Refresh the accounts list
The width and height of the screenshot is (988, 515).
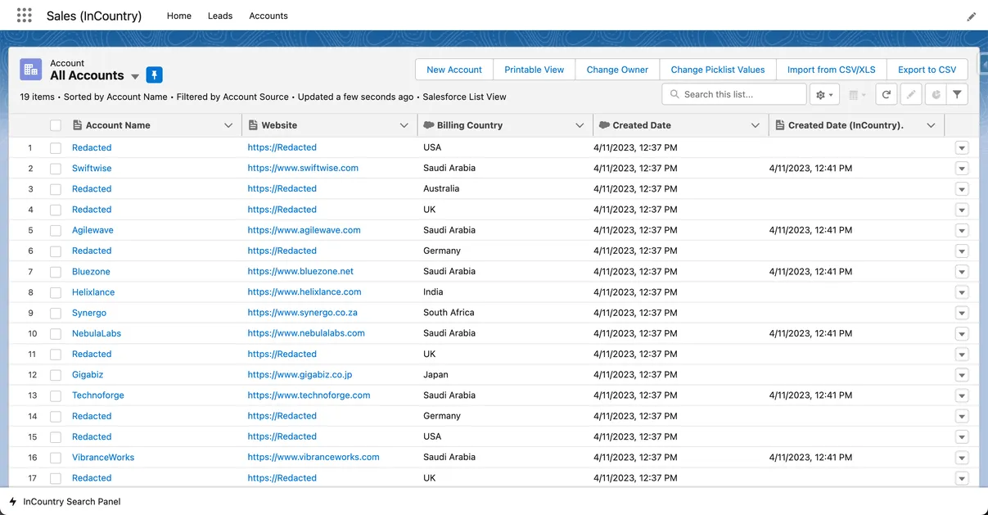point(886,95)
